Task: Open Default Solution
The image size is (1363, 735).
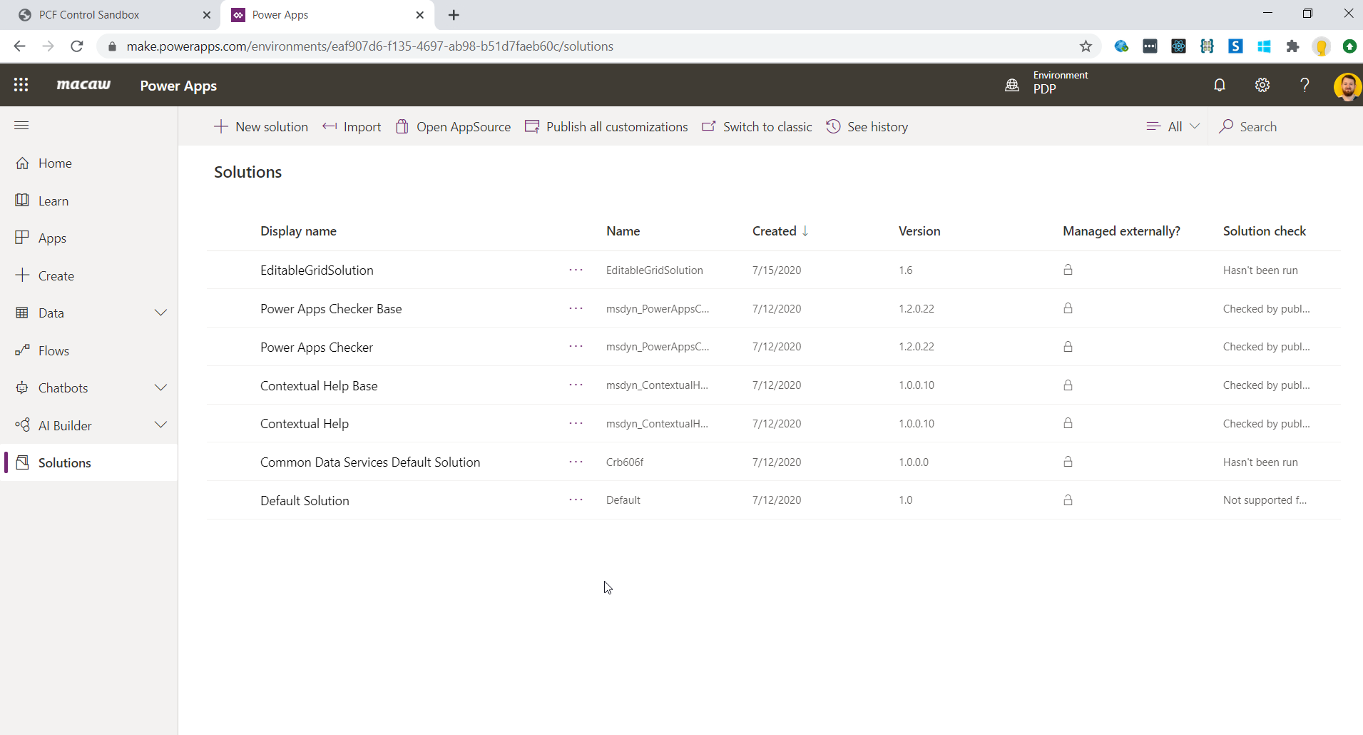Action: 305,501
